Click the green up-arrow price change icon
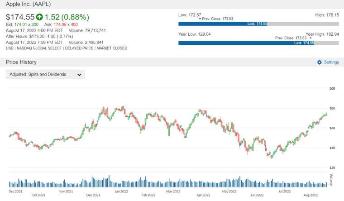 pyautogui.click(x=39, y=17)
